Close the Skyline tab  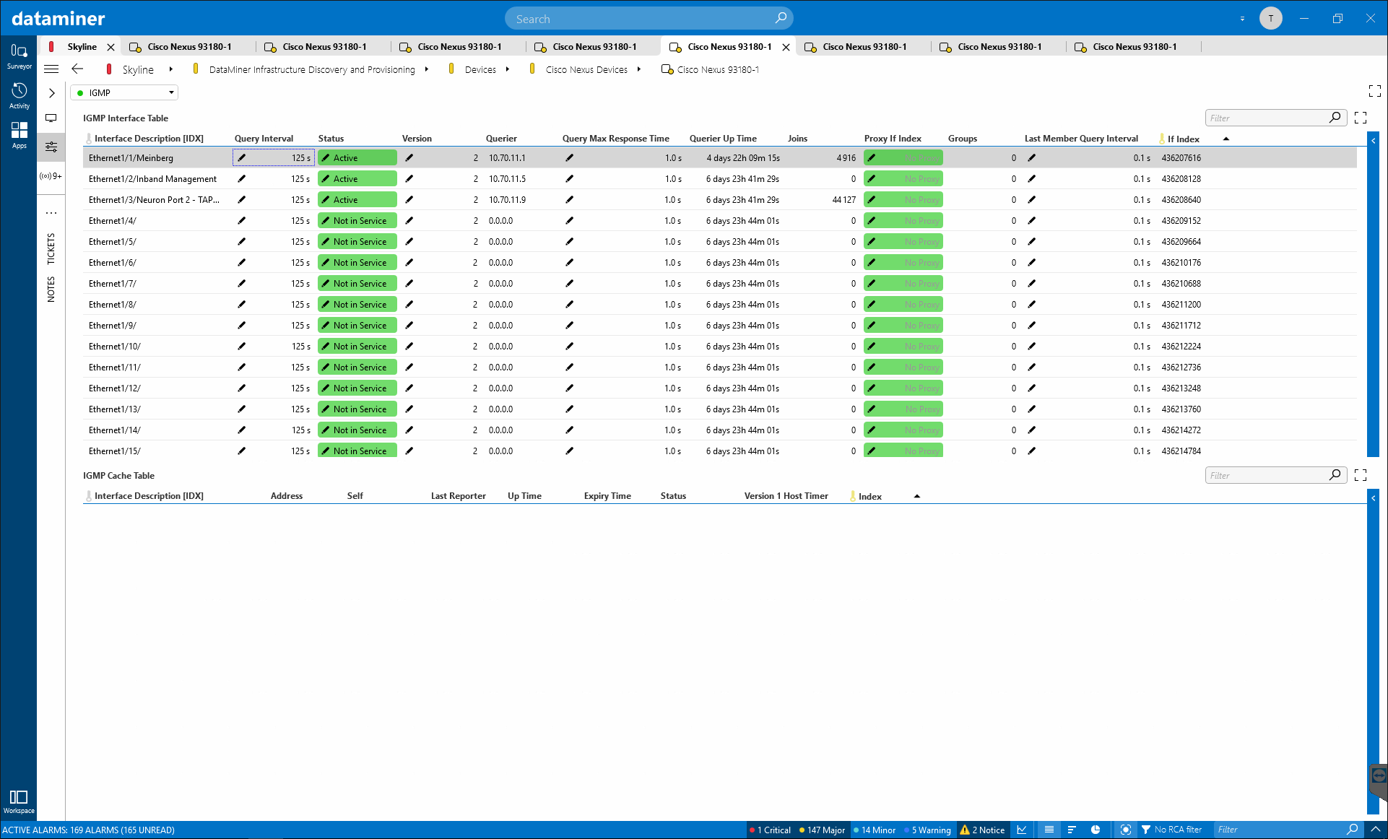tap(110, 47)
